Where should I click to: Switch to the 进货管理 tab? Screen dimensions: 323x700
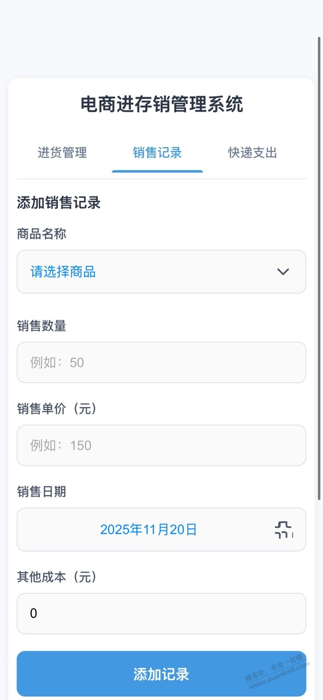coord(62,153)
